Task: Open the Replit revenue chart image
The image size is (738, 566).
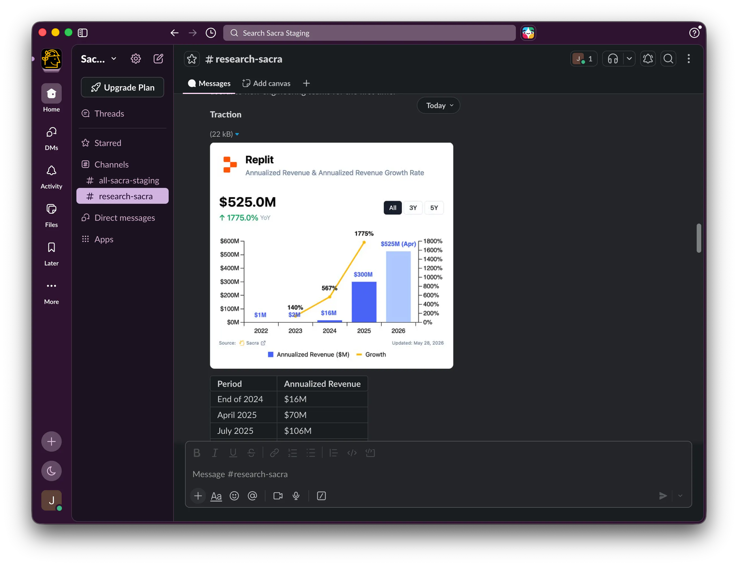Action: pyautogui.click(x=331, y=255)
